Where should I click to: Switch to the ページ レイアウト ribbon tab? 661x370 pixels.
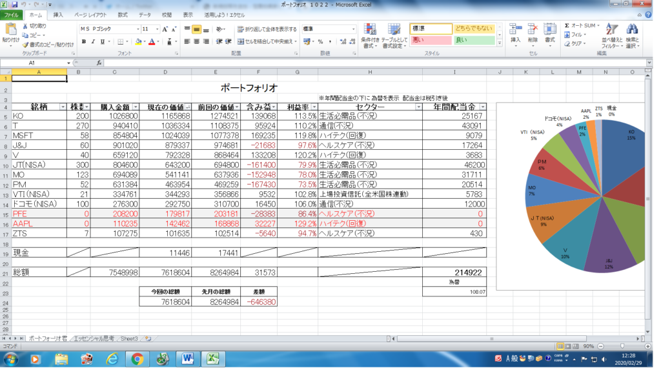point(90,15)
